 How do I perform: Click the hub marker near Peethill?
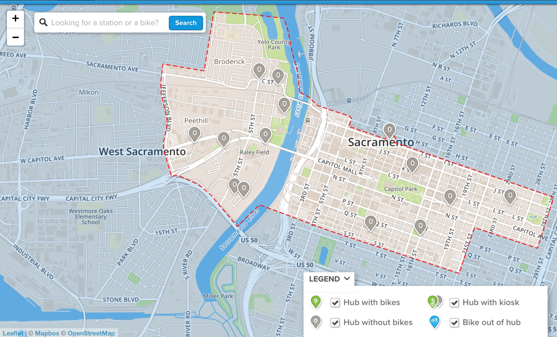pyautogui.click(x=194, y=134)
